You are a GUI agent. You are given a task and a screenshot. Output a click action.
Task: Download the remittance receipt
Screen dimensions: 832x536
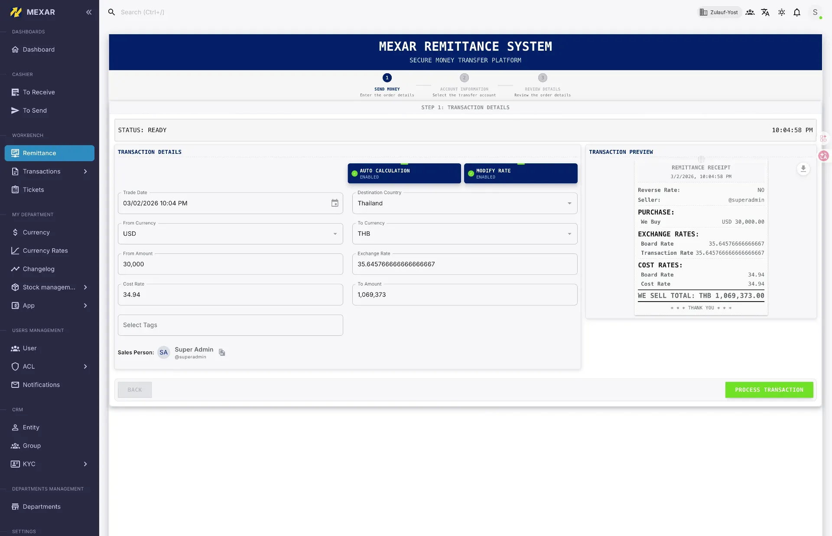803,169
